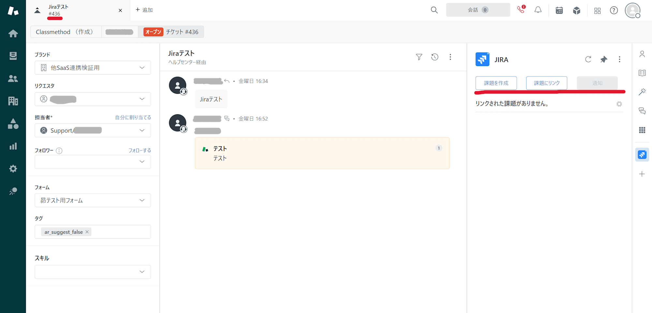Viewport: 652px width, 313px height.
Task: Refresh the JIRA app panel
Action: click(588, 59)
